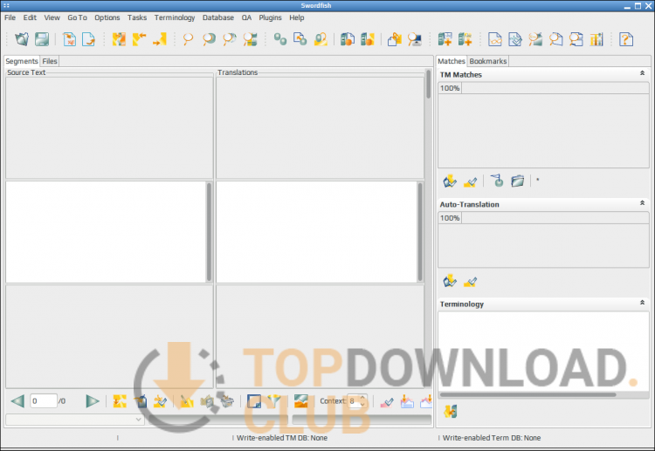The image size is (655, 451).
Task: Click the yellow icon with left-pointing orange arrow
Action: pyautogui.click(x=139, y=39)
